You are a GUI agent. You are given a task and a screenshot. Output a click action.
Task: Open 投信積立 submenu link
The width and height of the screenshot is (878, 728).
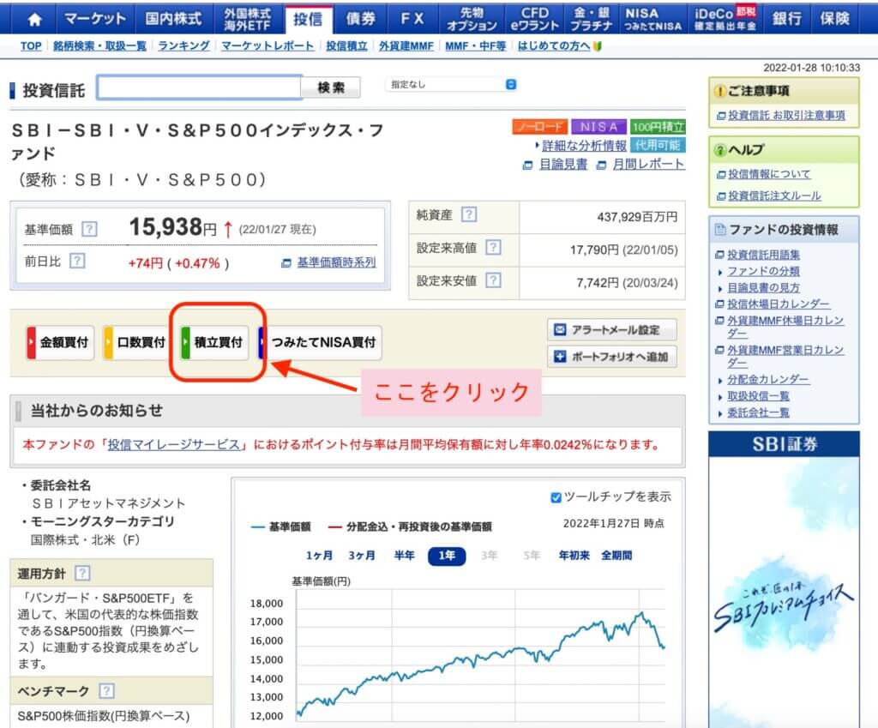pos(346,46)
